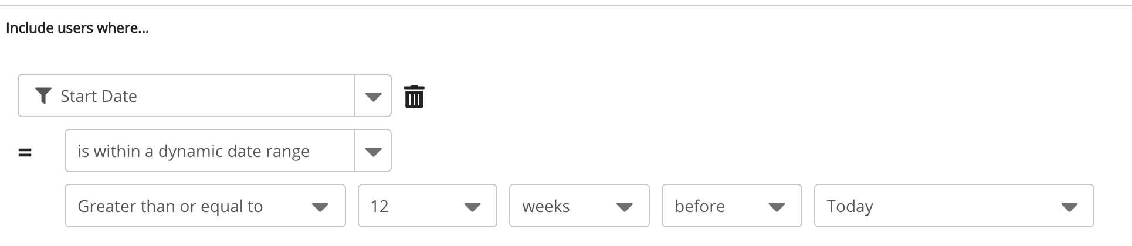Select the Start Date field text
Image resolution: width=1132 pixels, height=246 pixels.
point(99,96)
